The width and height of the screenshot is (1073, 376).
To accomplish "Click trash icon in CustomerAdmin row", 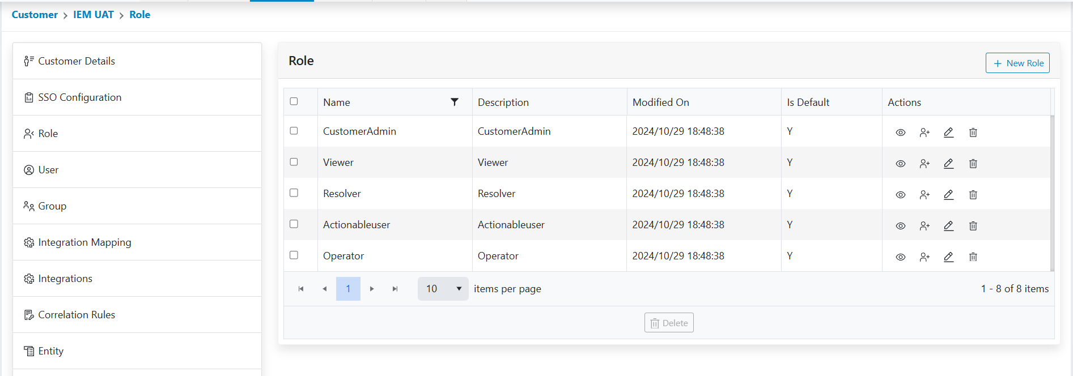I will click(973, 133).
